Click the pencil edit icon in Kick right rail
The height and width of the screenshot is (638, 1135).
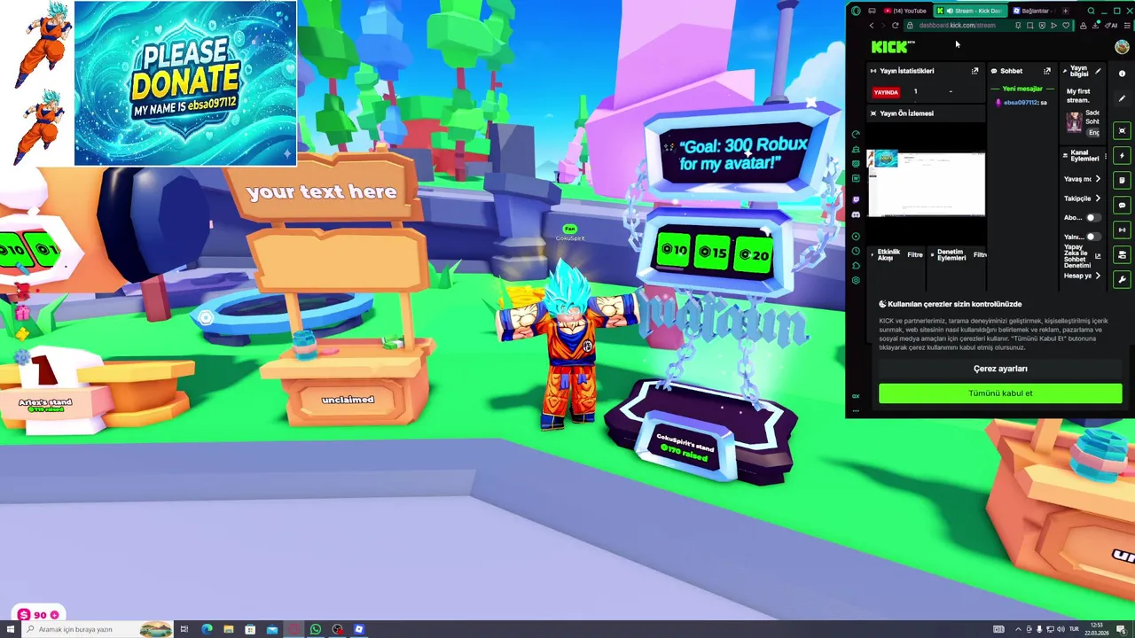[x=1122, y=98]
